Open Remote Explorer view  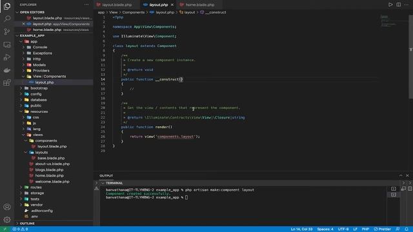point(7,44)
